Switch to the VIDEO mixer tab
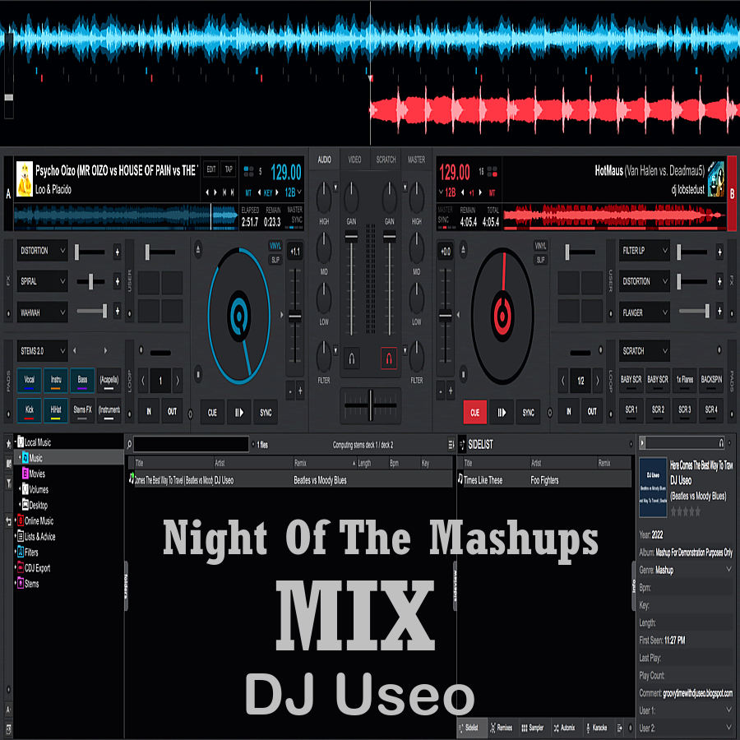 coord(354,160)
